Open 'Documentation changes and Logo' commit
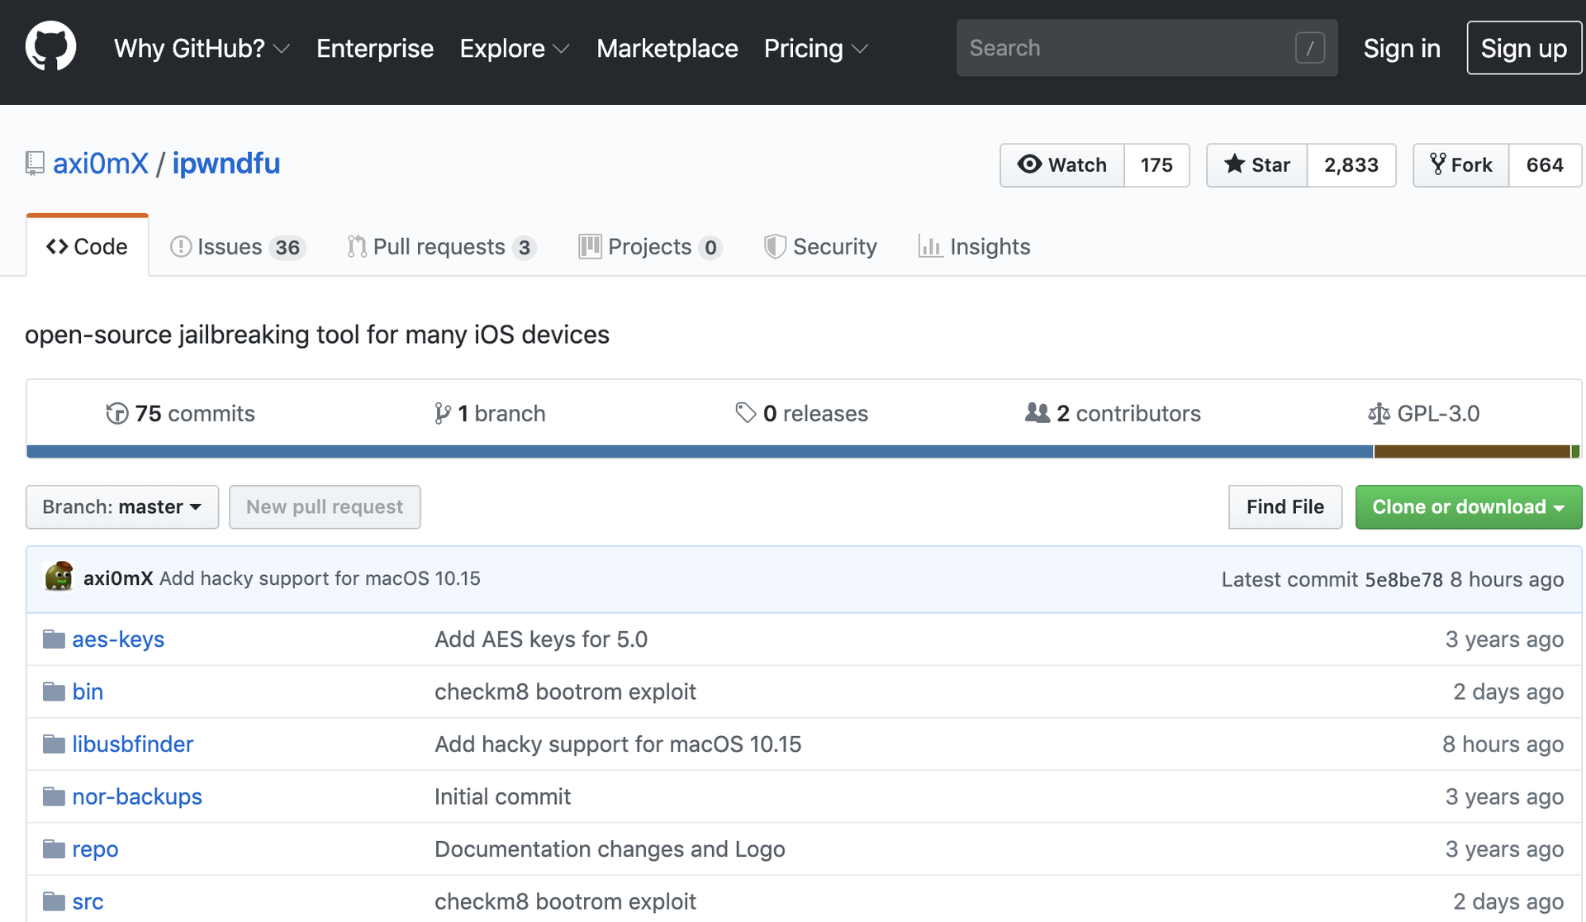The height and width of the screenshot is (922, 1586). pos(610,849)
